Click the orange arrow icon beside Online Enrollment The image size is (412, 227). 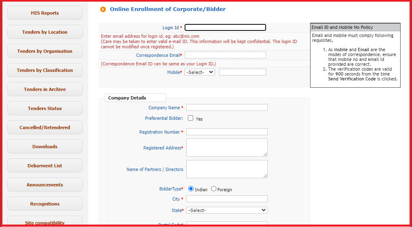click(103, 9)
